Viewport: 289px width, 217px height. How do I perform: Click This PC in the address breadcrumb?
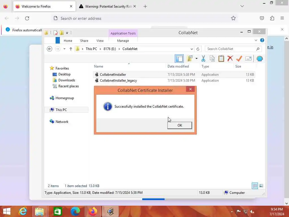coord(91,49)
